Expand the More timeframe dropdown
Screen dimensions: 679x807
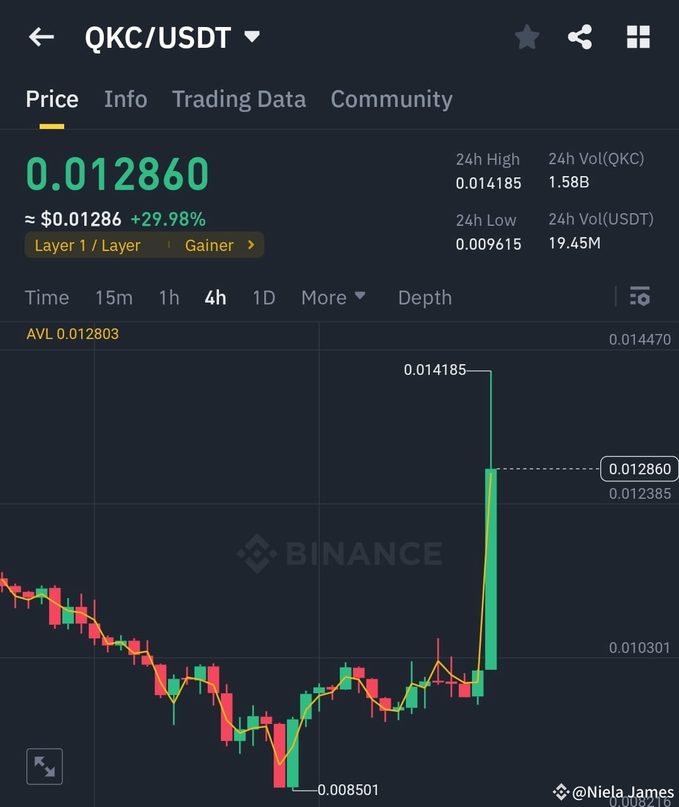click(x=333, y=297)
